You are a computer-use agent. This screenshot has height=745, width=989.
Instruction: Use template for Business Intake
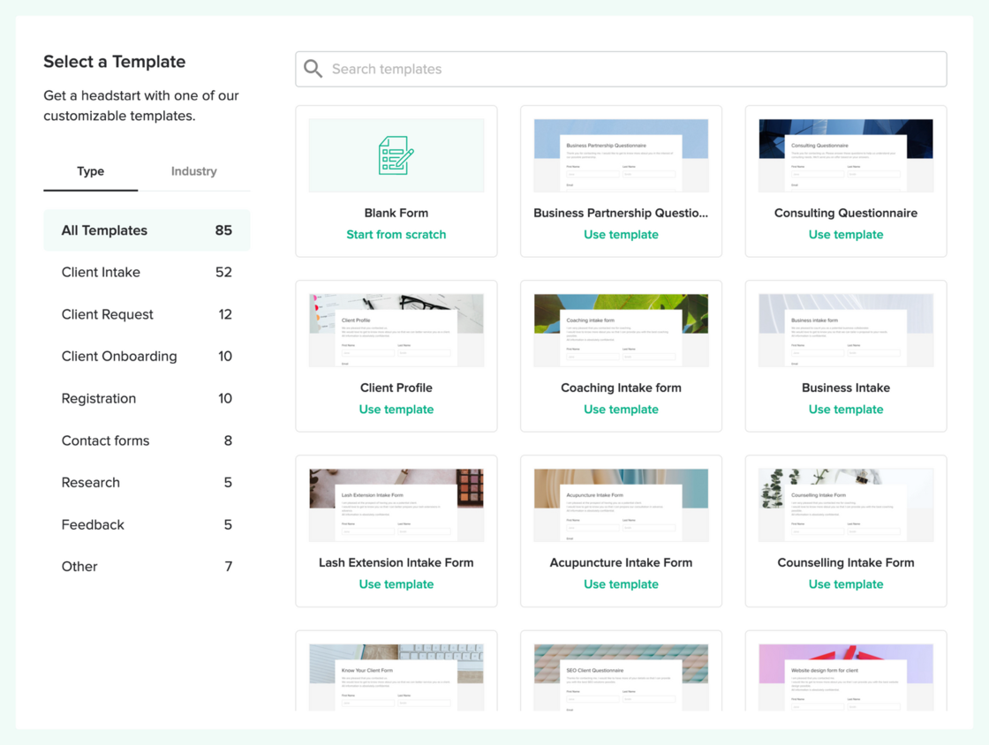[x=845, y=410]
